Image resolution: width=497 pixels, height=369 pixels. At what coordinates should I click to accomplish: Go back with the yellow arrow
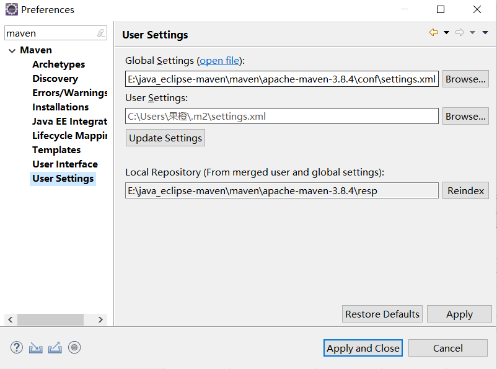pos(433,33)
